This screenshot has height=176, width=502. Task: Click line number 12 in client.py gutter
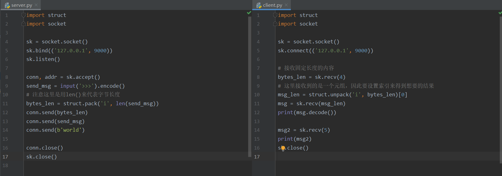click(257, 113)
